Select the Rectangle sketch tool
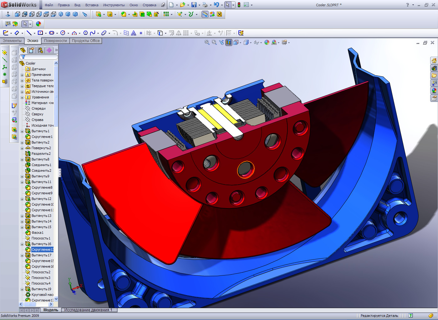The image size is (438, 320). click(40, 33)
